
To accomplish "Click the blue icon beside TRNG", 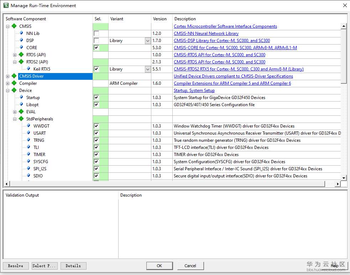I will (x=28, y=140).
